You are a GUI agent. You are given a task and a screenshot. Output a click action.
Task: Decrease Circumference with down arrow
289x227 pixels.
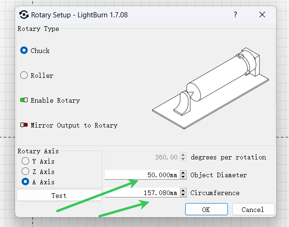pyautogui.click(x=183, y=195)
